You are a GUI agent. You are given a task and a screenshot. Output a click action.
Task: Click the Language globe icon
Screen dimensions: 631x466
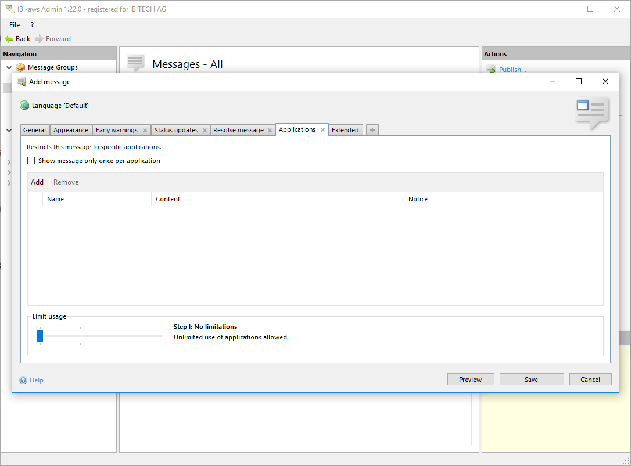[x=24, y=106]
